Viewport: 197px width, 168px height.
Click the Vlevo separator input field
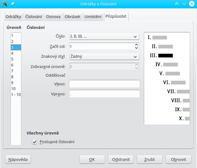click(104, 84)
